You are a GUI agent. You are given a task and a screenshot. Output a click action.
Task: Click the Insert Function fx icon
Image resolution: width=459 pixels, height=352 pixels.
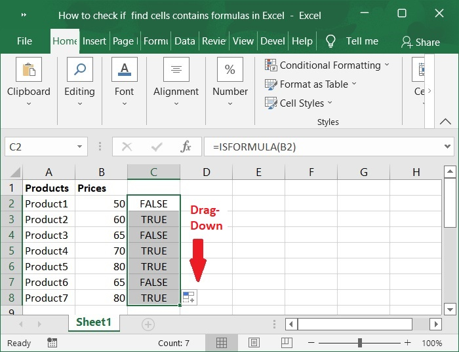186,147
